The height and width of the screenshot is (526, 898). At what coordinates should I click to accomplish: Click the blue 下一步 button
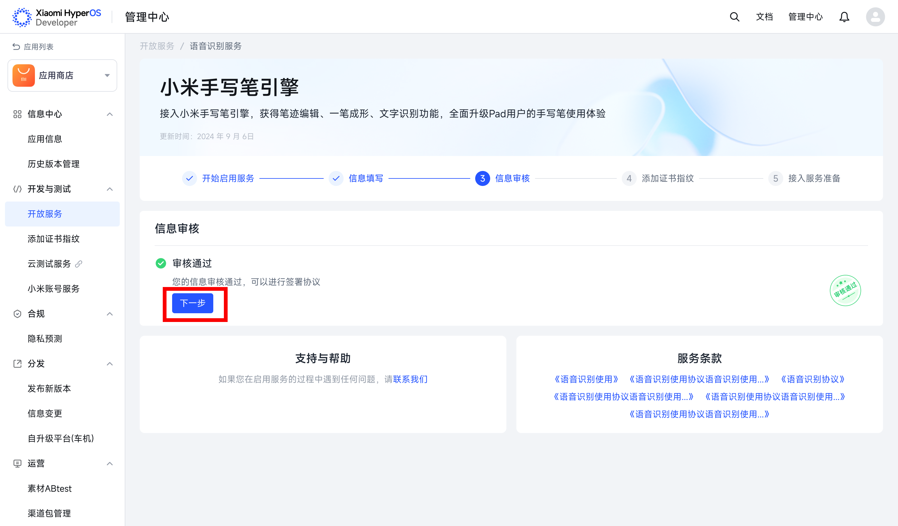pyautogui.click(x=192, y=303)
